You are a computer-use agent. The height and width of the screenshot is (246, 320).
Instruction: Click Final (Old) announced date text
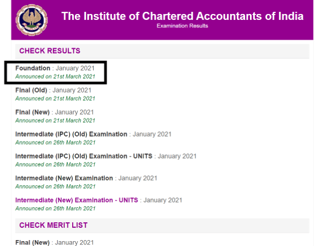pyautogui.click(x=55, y=99)
